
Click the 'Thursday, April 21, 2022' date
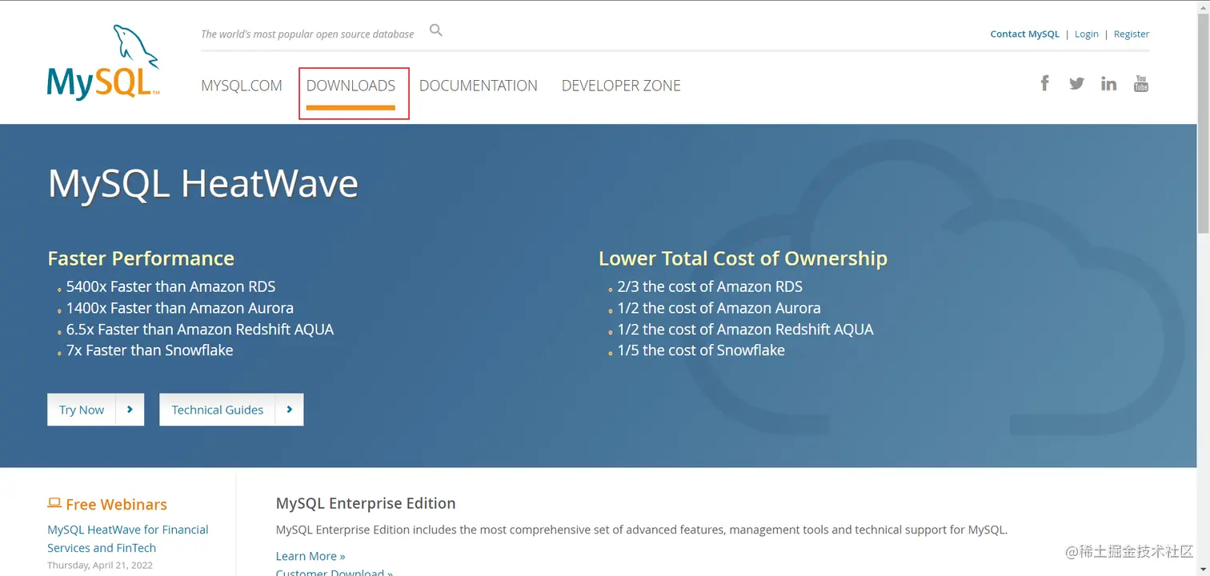pos(100,565)
